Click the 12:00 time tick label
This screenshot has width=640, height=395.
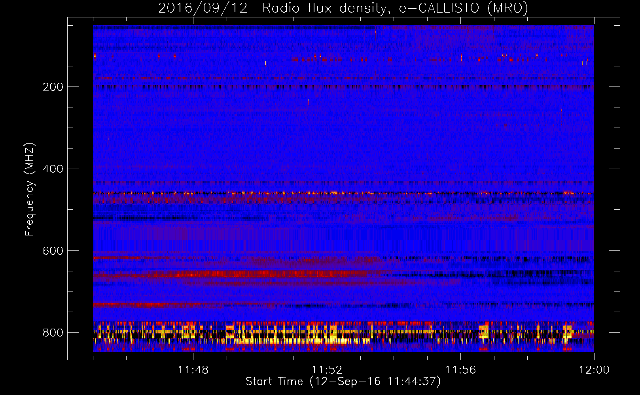(x=594, y=370)
